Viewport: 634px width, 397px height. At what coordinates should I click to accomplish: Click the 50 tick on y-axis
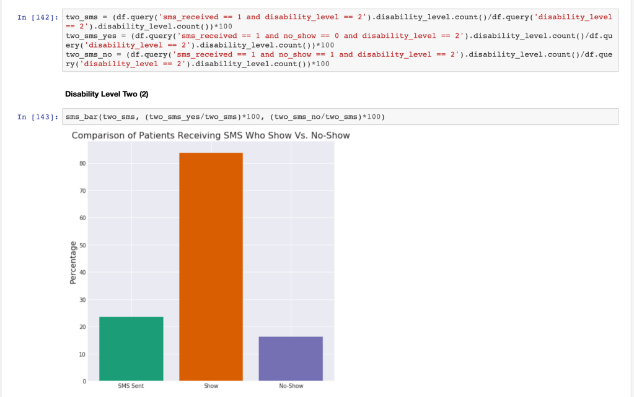tap(81, 245)
